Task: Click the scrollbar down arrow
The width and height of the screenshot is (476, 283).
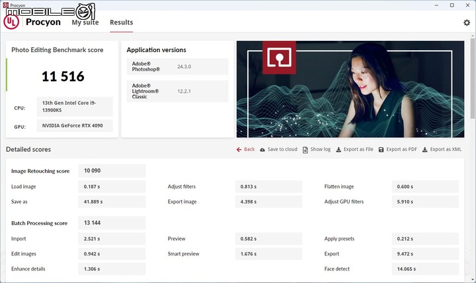Action: point(473,279)
